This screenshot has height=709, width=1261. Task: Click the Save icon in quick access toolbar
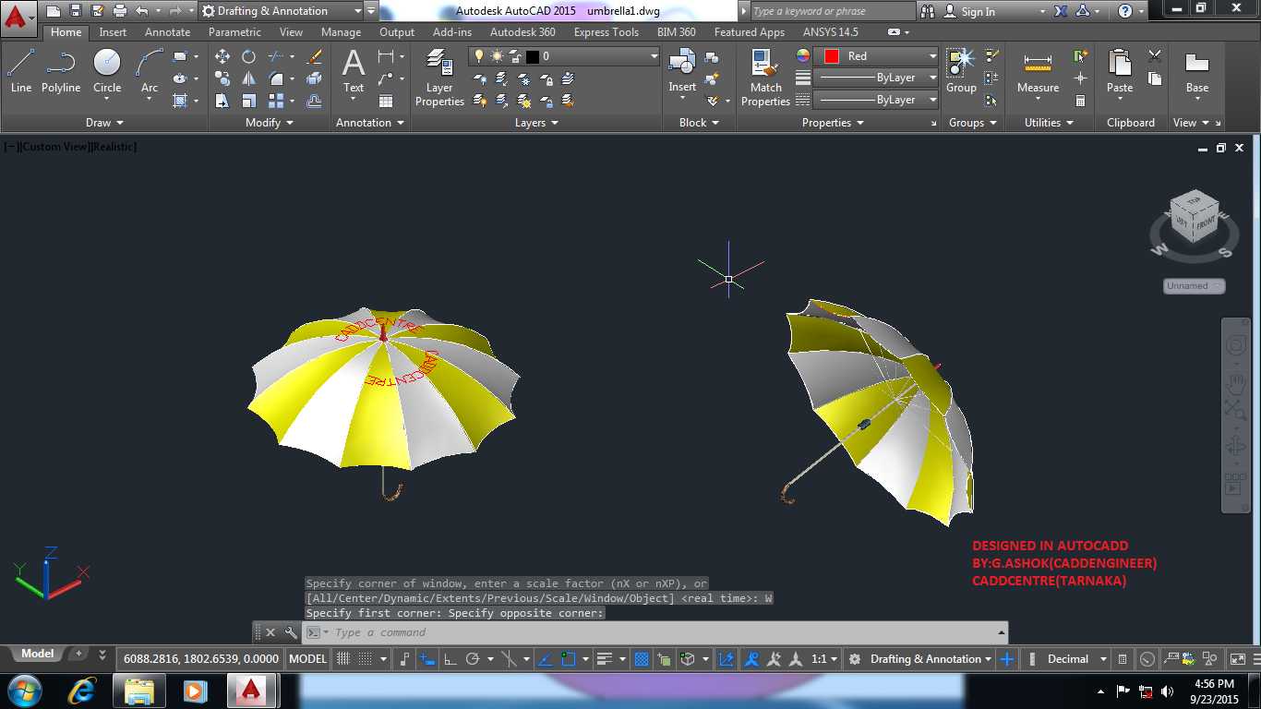coord(76,11)
